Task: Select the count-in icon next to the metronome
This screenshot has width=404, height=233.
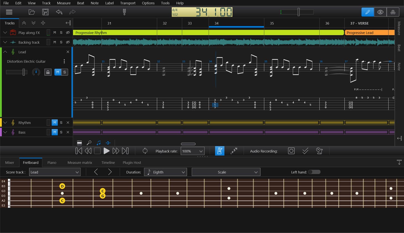Action: (x=233, y=151)
